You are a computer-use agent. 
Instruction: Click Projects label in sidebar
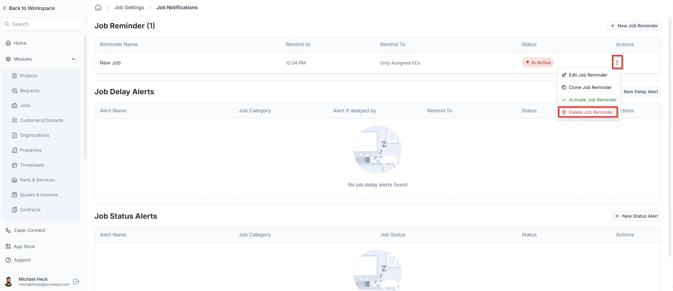(28, 76)
